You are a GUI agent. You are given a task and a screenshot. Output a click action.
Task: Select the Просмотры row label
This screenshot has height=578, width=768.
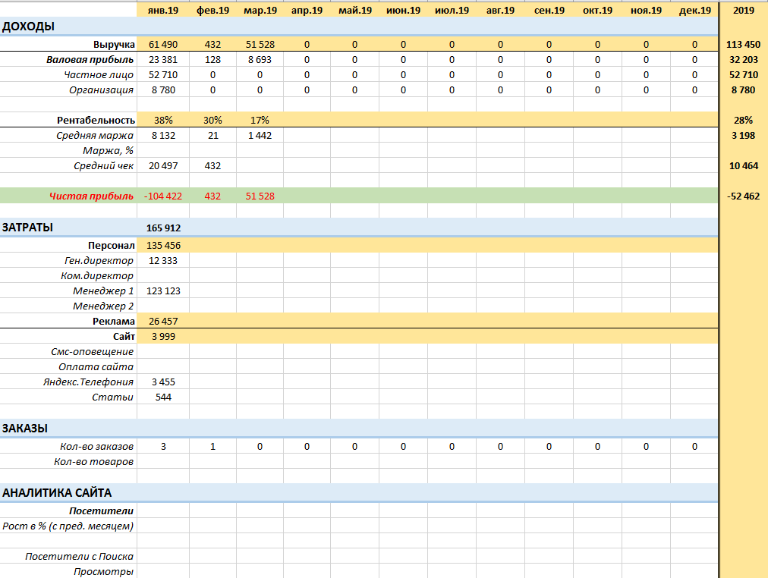pos(104,572)
